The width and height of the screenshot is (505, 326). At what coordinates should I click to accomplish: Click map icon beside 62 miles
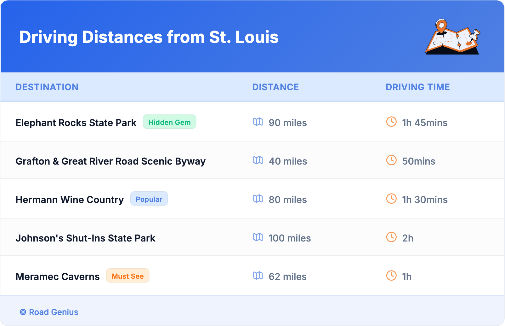(x=258, y=276)
